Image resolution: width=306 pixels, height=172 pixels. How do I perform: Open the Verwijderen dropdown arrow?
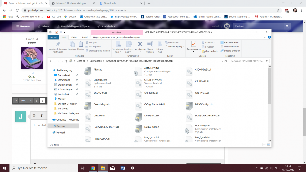coord(140,52)
